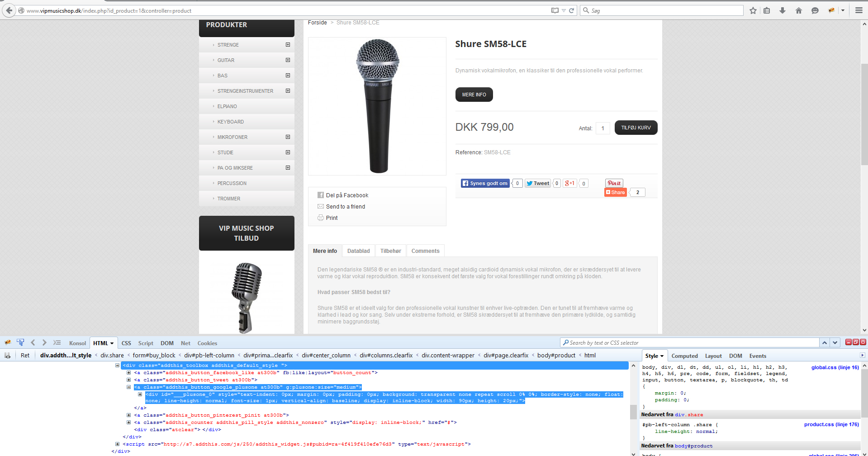This screenshot has width=868, height=456.
Task: Click the envelope icon for Send to a friend
Action: (321, 206)
